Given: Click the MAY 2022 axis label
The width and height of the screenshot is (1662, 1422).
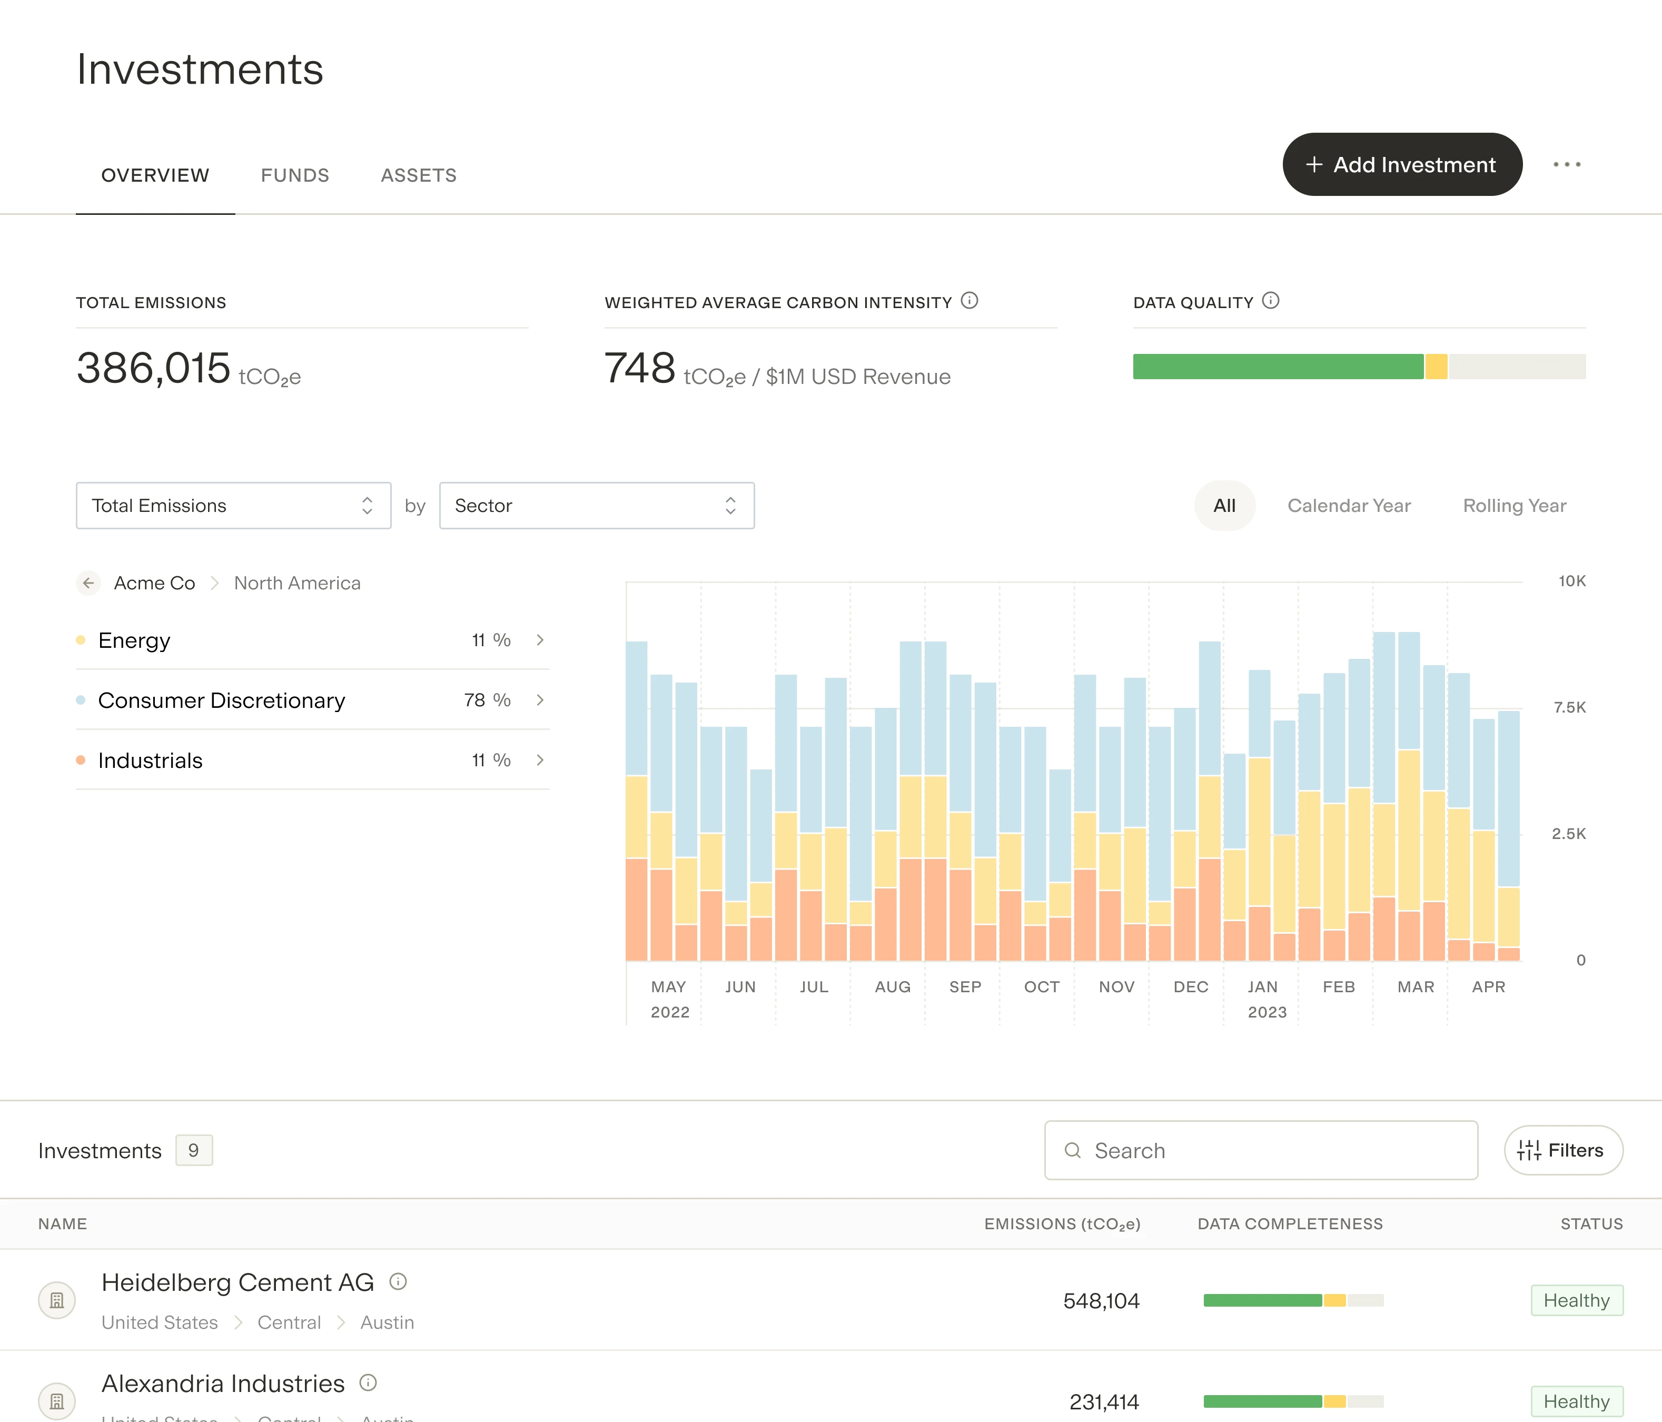Looking at the screenshot, I should (670, 999).
